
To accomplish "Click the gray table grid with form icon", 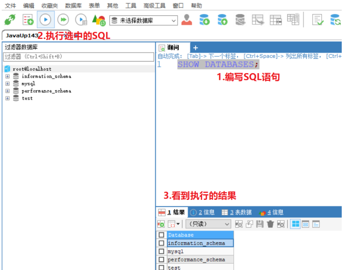I will point(275,20).
